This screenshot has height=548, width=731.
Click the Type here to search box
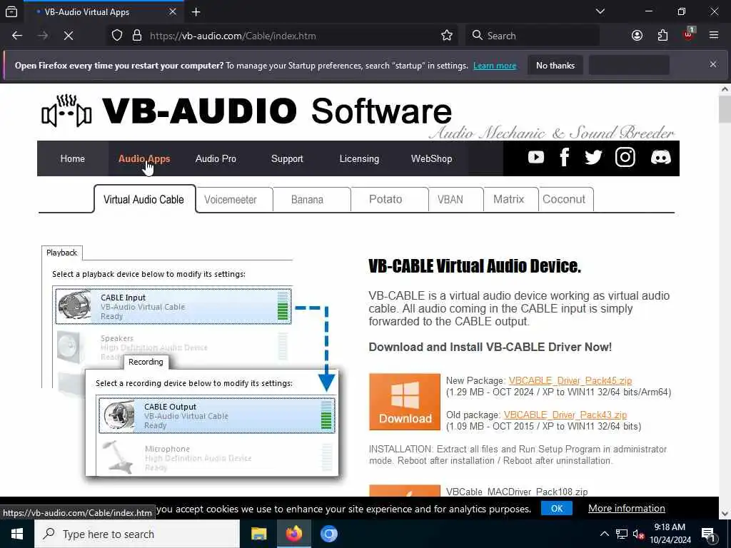tap(137, 534)
